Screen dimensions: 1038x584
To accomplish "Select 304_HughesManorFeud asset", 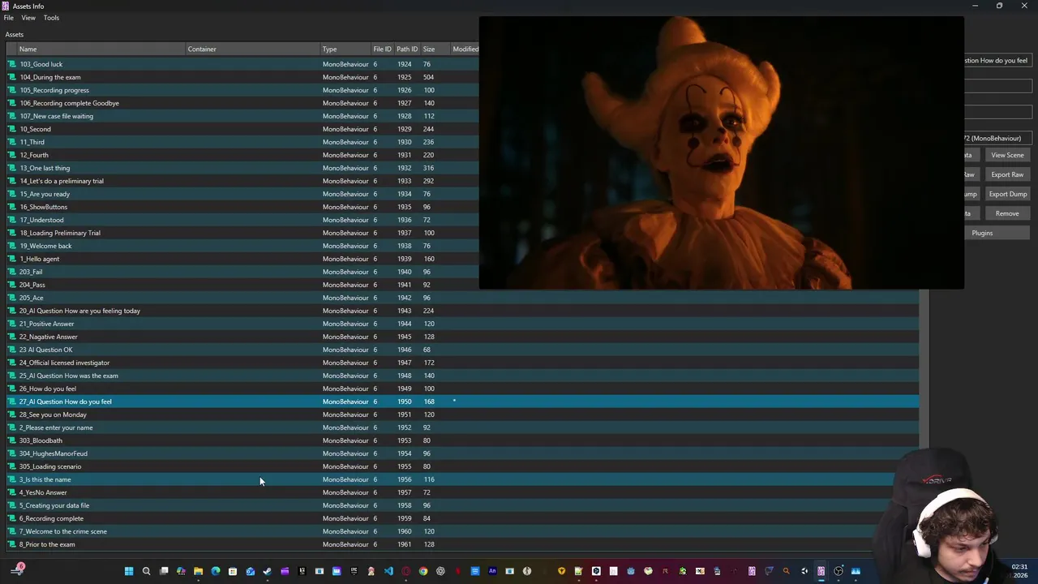I will tap(462, 453).
